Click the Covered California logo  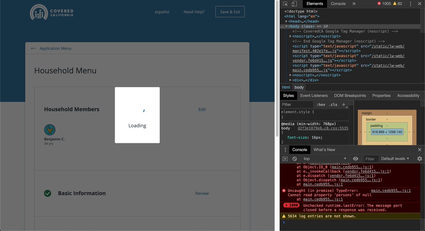coord(52,13)
